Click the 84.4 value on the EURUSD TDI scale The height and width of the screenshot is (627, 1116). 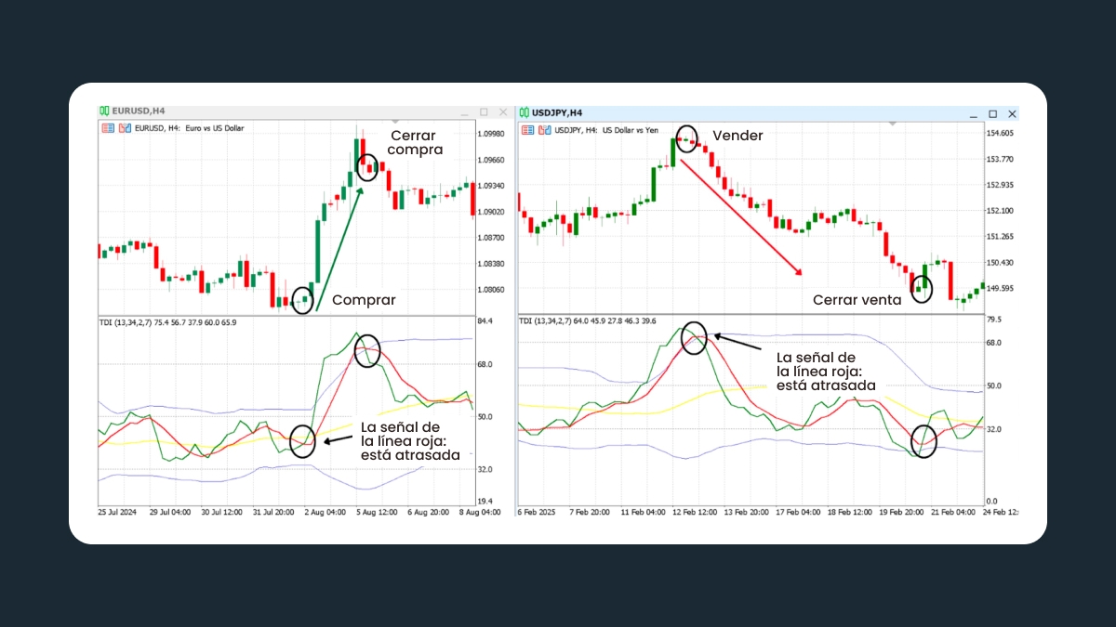coord(485,321)
